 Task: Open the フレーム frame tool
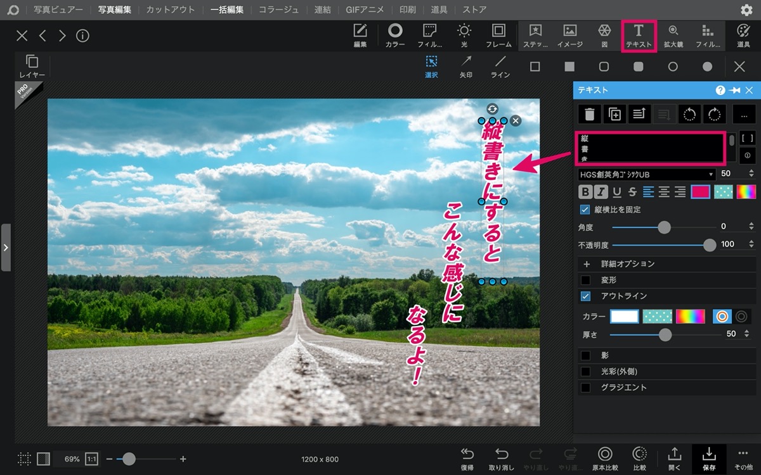[x=498, y=35]
